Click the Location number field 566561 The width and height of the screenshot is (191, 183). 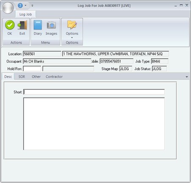[x=42, y=54]
